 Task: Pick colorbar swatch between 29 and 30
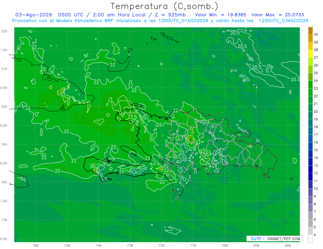pyautogui.click(x=310, y=38)
